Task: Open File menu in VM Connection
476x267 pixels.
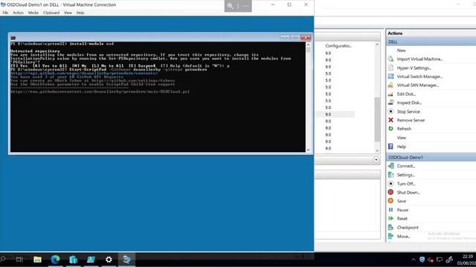Action: pos(5,13)
